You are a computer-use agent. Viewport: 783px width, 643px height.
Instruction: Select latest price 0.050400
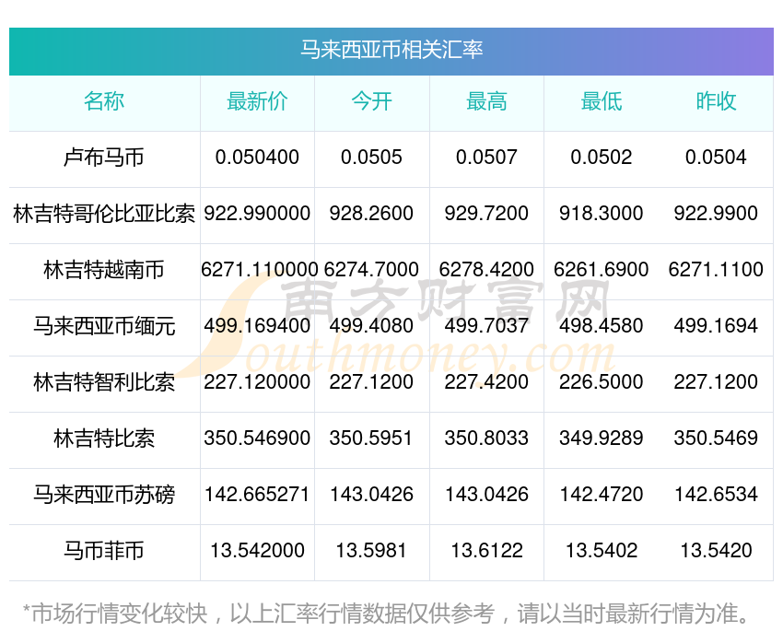(x=257, y=158)
